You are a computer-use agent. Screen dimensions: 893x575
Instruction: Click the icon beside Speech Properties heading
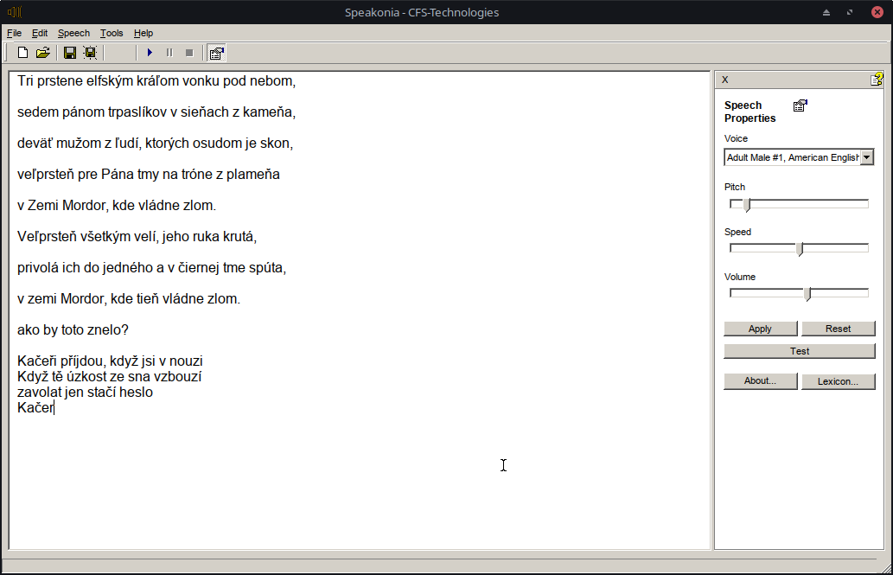tap(801, 105)
